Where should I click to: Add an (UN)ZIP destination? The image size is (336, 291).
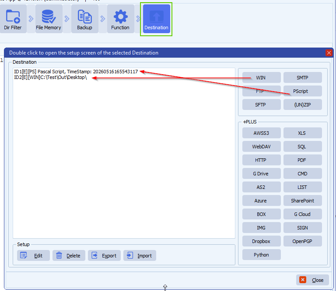pyautogui.click(x=303, y=105)
